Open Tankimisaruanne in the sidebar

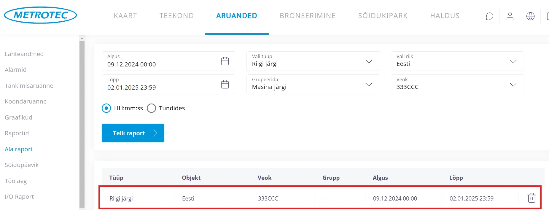pos(29,86)
